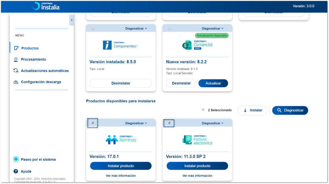Click 'Tipo: Local/Servidor' on Comercial card

(179, 73)
